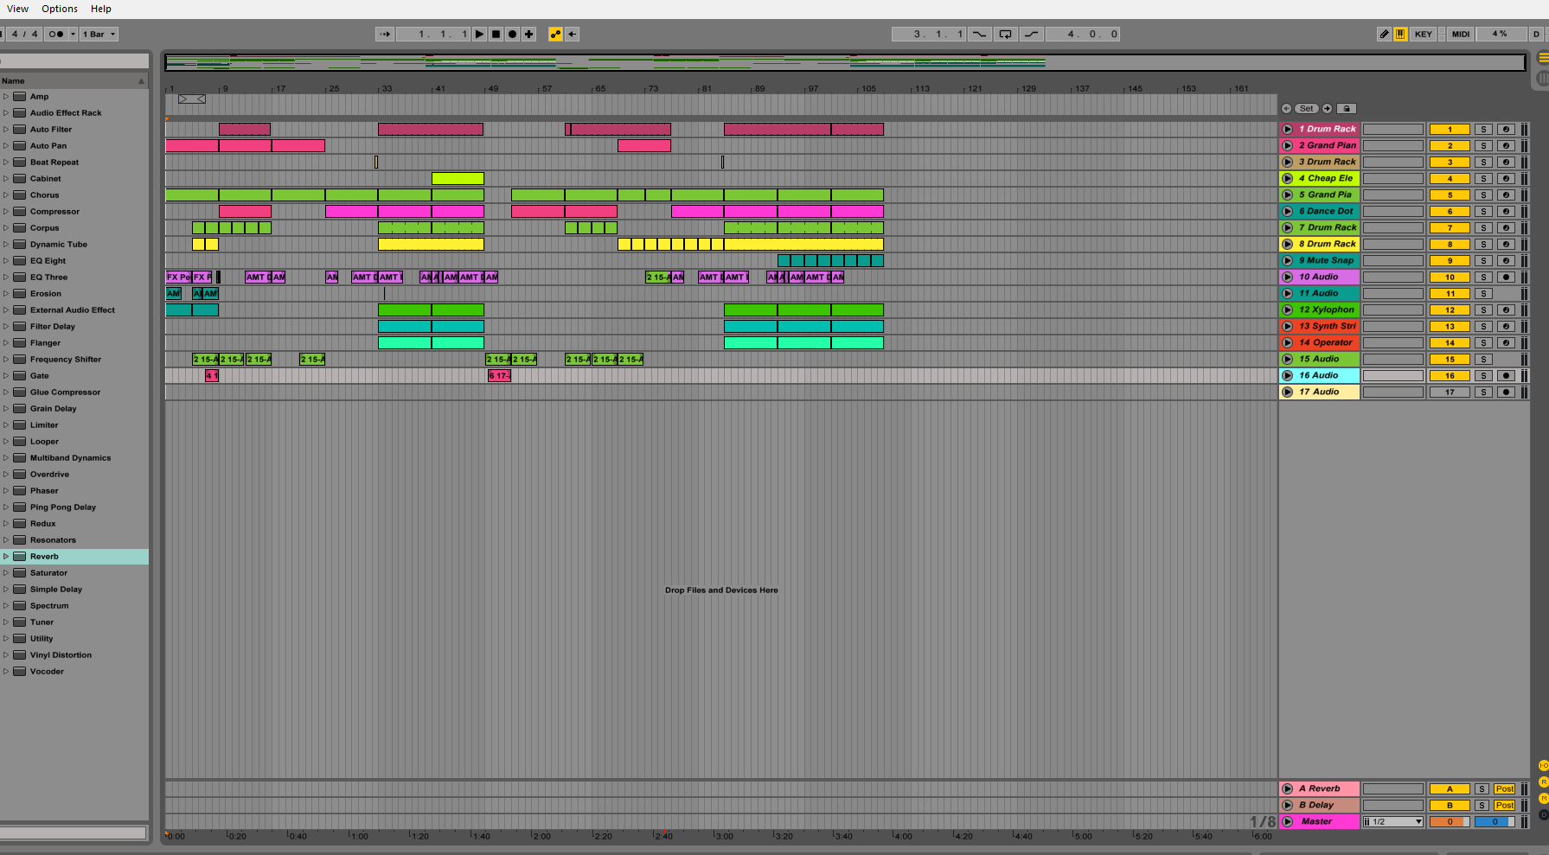The height and width of the screenshot is (855, 1549).
Task: Click play button on A Reverb return
Action: tap(1287, 789)
